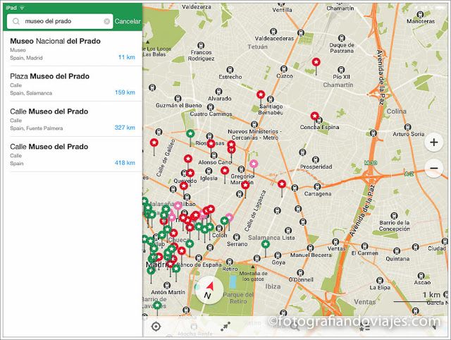Tap the Barrio de la Concepción metro icon
The height and width of the screenshot is (340, 451).
click(x=394, y=216)
